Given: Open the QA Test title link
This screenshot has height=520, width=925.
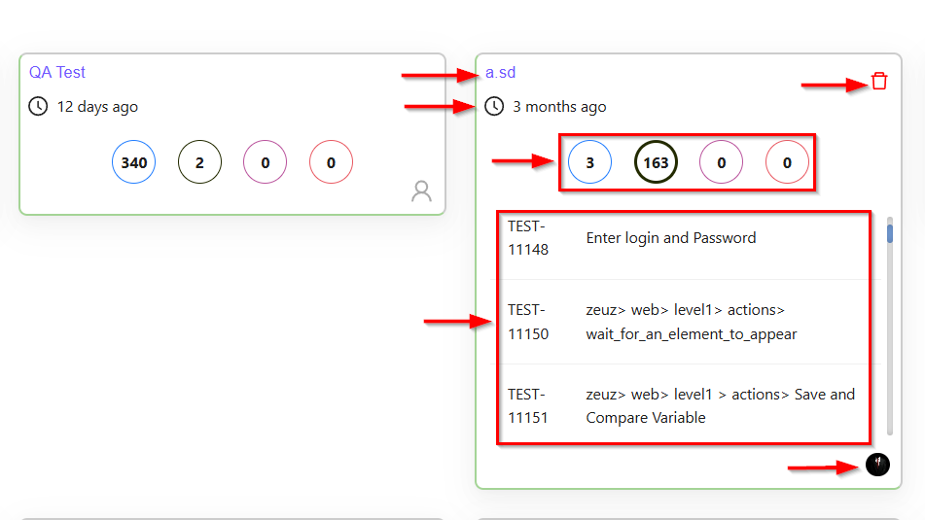Looking at the screenshot, I should (57, 72).
